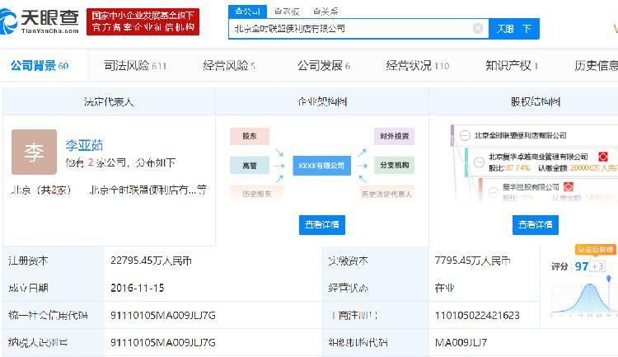The height and width of the screenshot is (357, 618).
Task: Select registration number 110105022421623
Action: coord(477,315)
